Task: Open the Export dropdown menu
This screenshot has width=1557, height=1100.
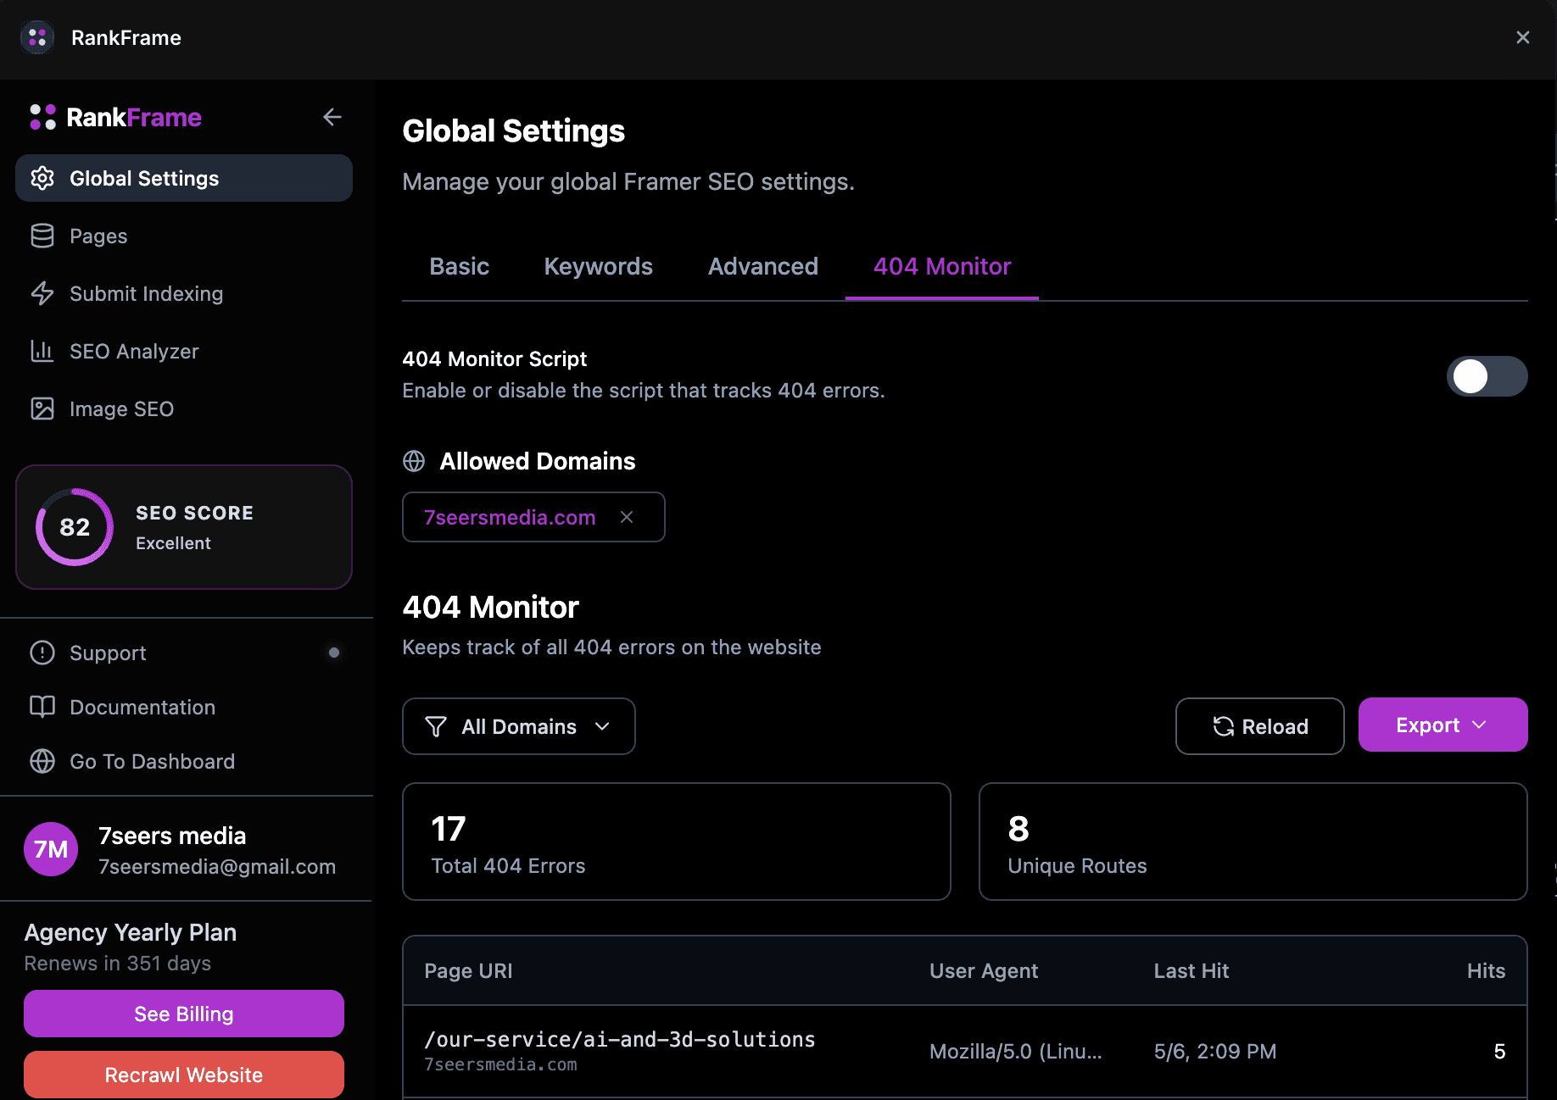Action: [x=1443, y=725]
